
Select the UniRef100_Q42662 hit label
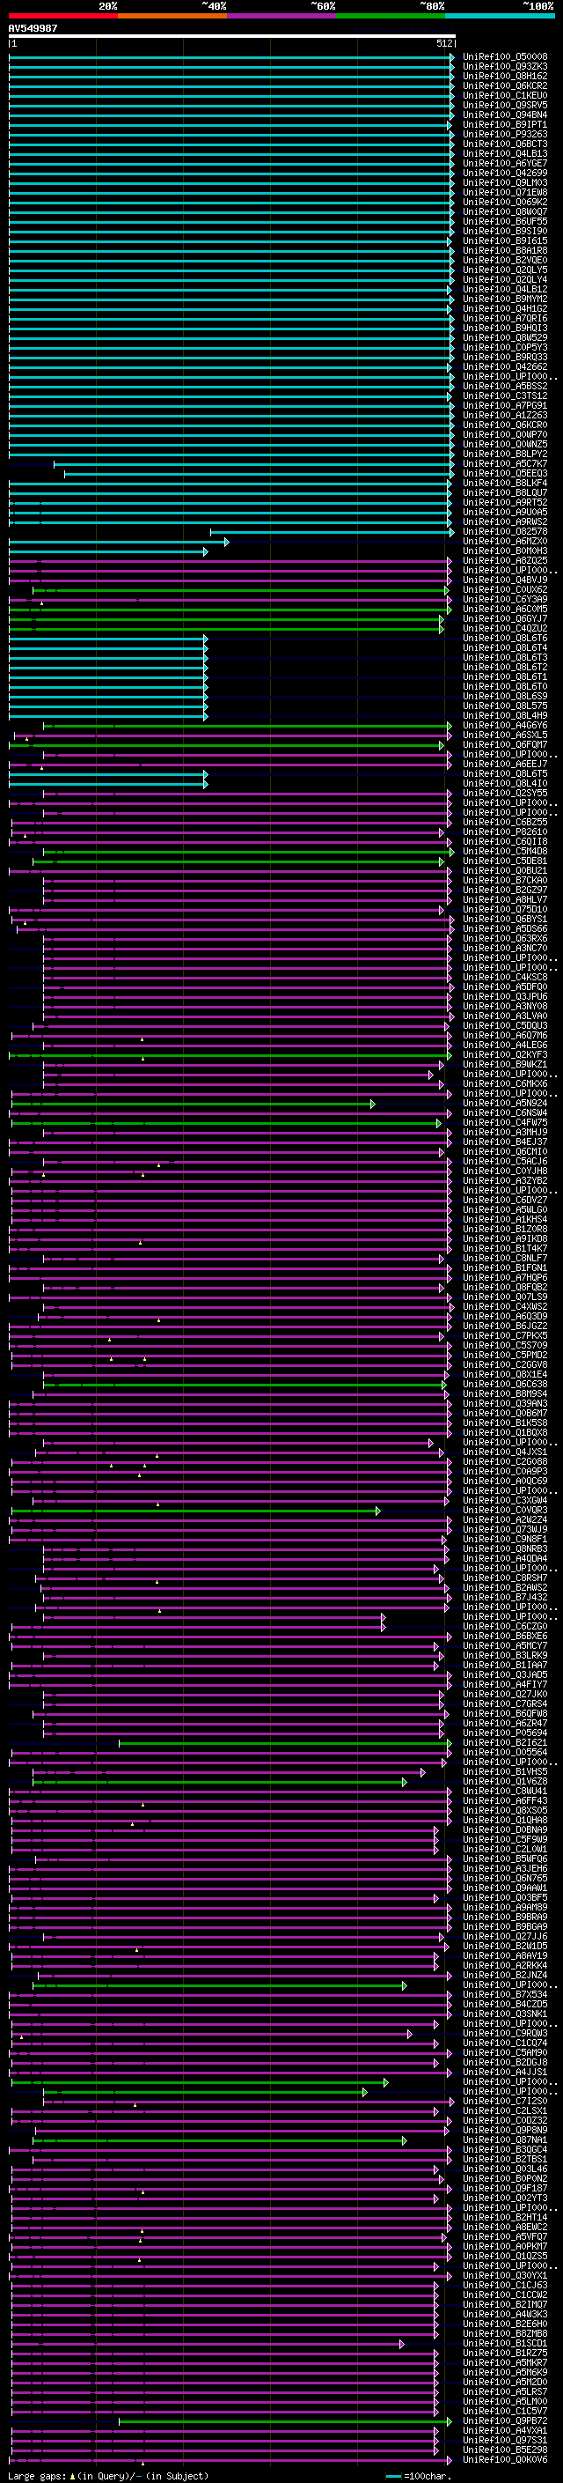coord(505,367)
